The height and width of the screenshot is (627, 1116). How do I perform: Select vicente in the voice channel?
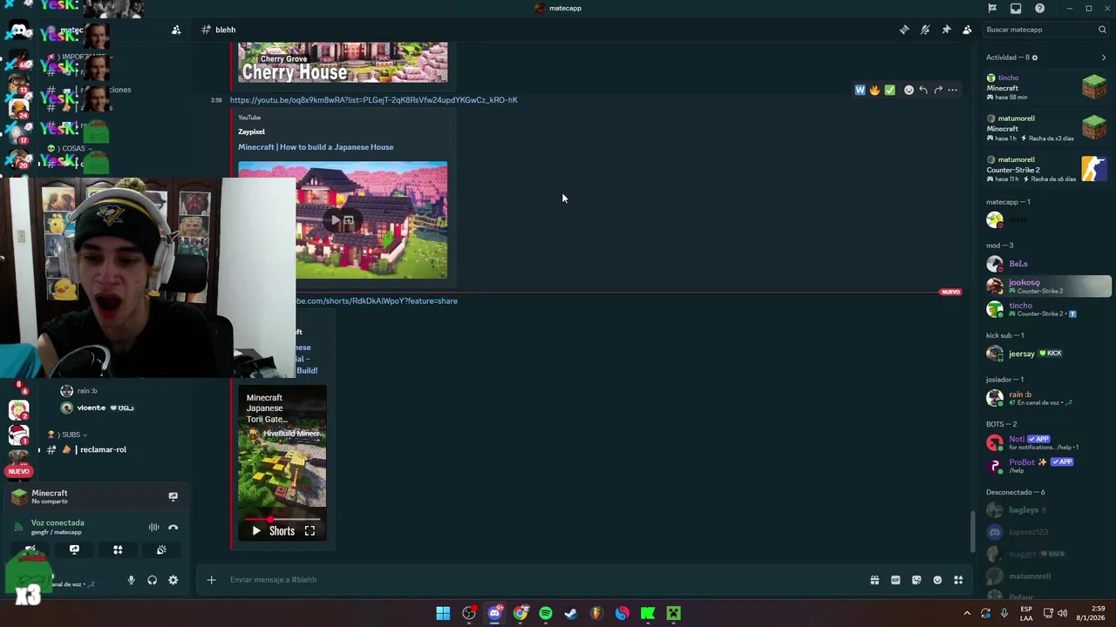click(98, 408)
